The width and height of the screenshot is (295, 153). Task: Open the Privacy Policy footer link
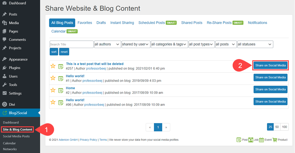(88, 140)
